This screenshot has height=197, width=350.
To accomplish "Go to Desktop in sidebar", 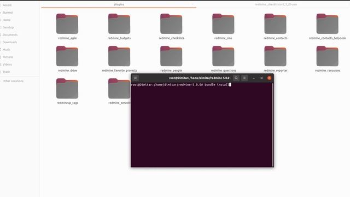I will [x=8, y=27].
